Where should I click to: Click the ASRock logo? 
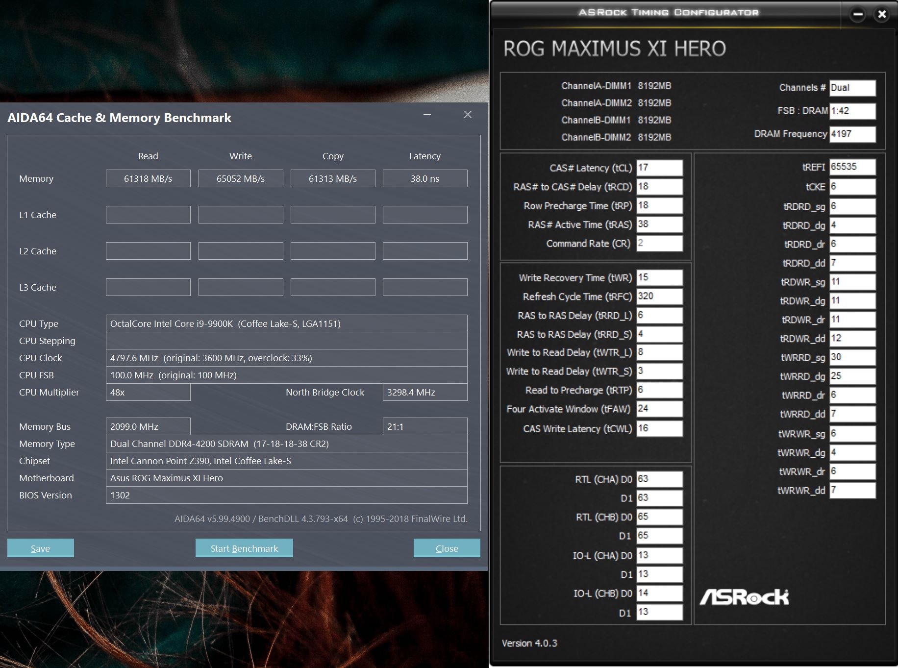point(744,596)
